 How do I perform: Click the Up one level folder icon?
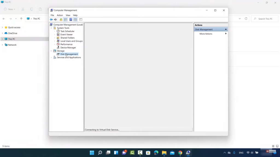[61, 20]
